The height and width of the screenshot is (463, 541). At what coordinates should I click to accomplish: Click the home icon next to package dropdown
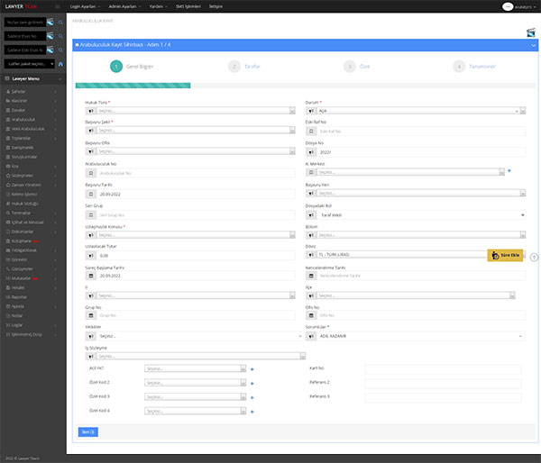[60, 64]
